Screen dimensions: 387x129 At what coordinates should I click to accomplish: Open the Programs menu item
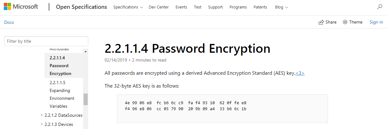tap(238, 7)
